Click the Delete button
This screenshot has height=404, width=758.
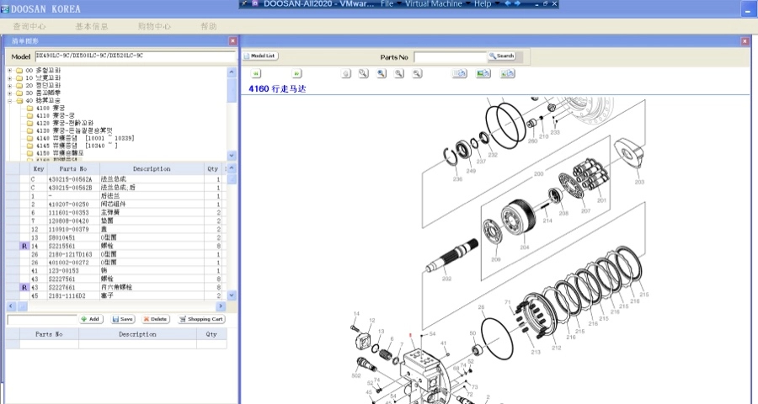pyautogui.click(x=156, y=320)
